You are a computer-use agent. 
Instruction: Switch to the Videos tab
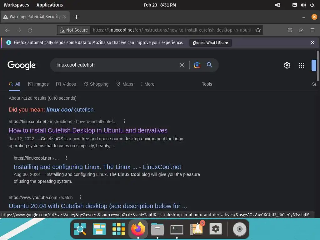point(66,84)
